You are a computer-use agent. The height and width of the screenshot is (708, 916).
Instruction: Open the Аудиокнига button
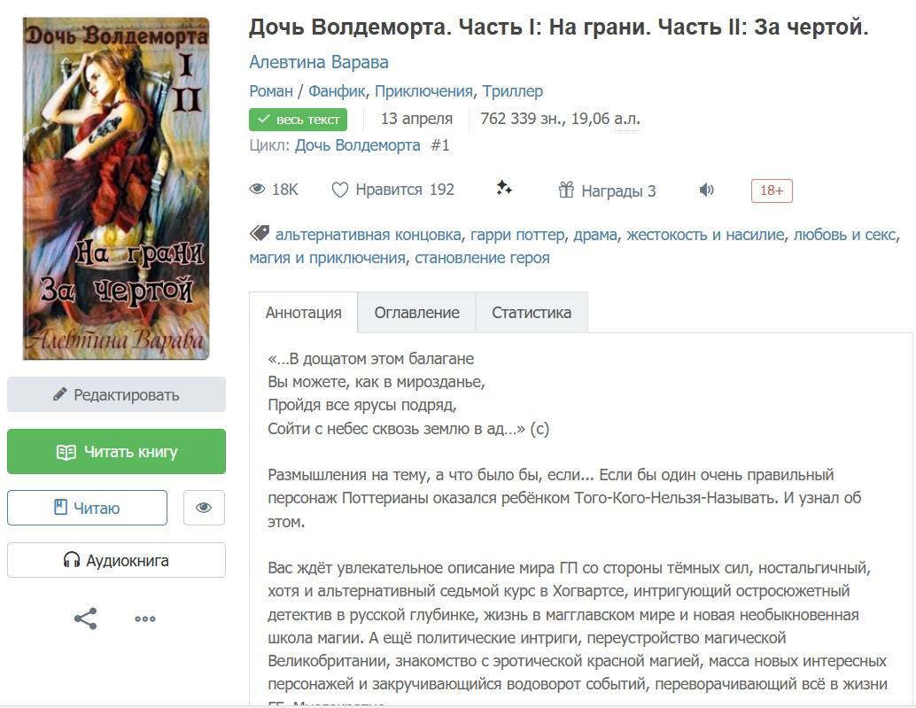tap(116, 560)
